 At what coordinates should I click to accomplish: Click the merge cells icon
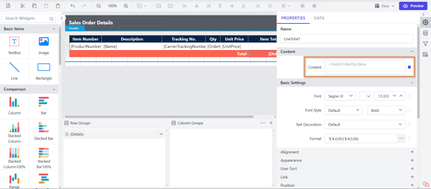[x=159, y=6]
